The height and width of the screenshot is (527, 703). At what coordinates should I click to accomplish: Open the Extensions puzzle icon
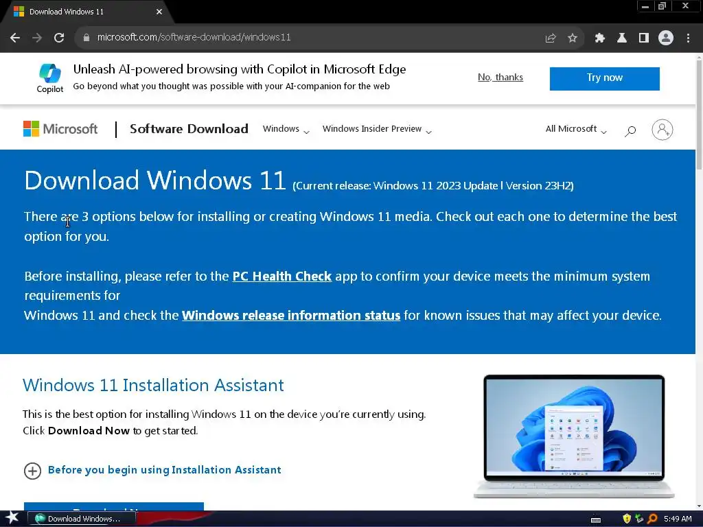pos(600,38)
